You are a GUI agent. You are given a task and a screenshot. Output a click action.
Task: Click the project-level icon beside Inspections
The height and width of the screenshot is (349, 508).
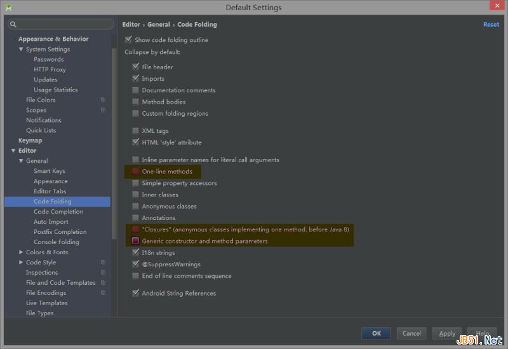click(x=103, y=273)
